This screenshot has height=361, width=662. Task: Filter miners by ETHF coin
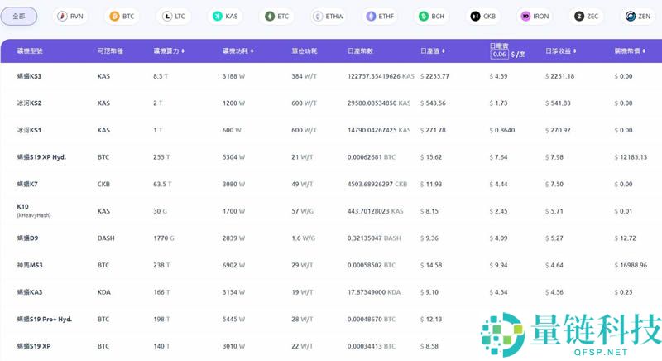[x=380, y=17]
